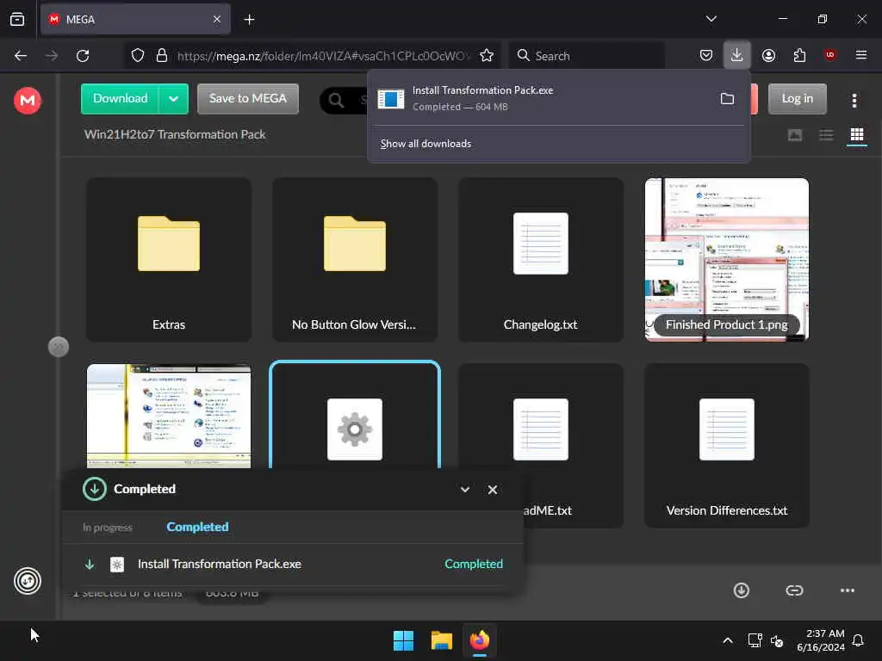882x661 pixels.
Task: Select Version Differences.txt file
Action: pyautogui.click(x=727, y=446)
